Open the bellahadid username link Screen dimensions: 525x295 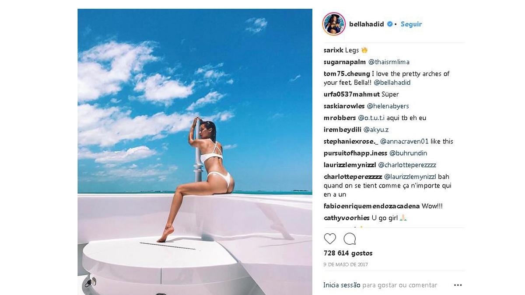[x=366, y=24]
